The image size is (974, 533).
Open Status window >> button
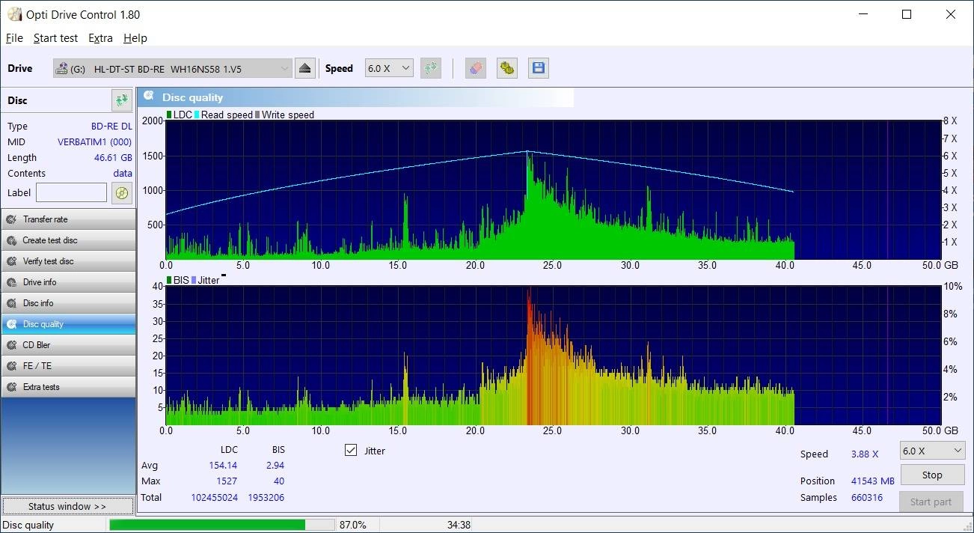click(67, 506)
